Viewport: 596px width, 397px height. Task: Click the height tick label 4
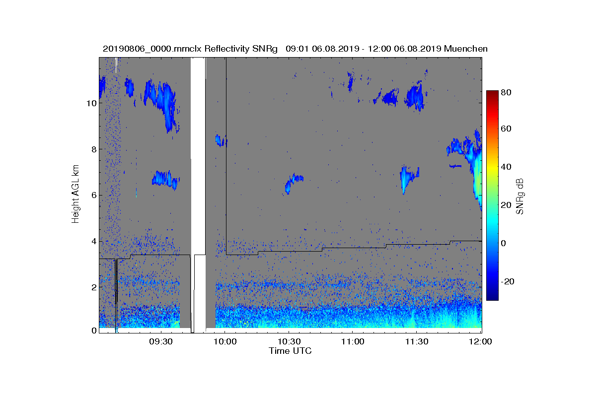pos(93,242)
